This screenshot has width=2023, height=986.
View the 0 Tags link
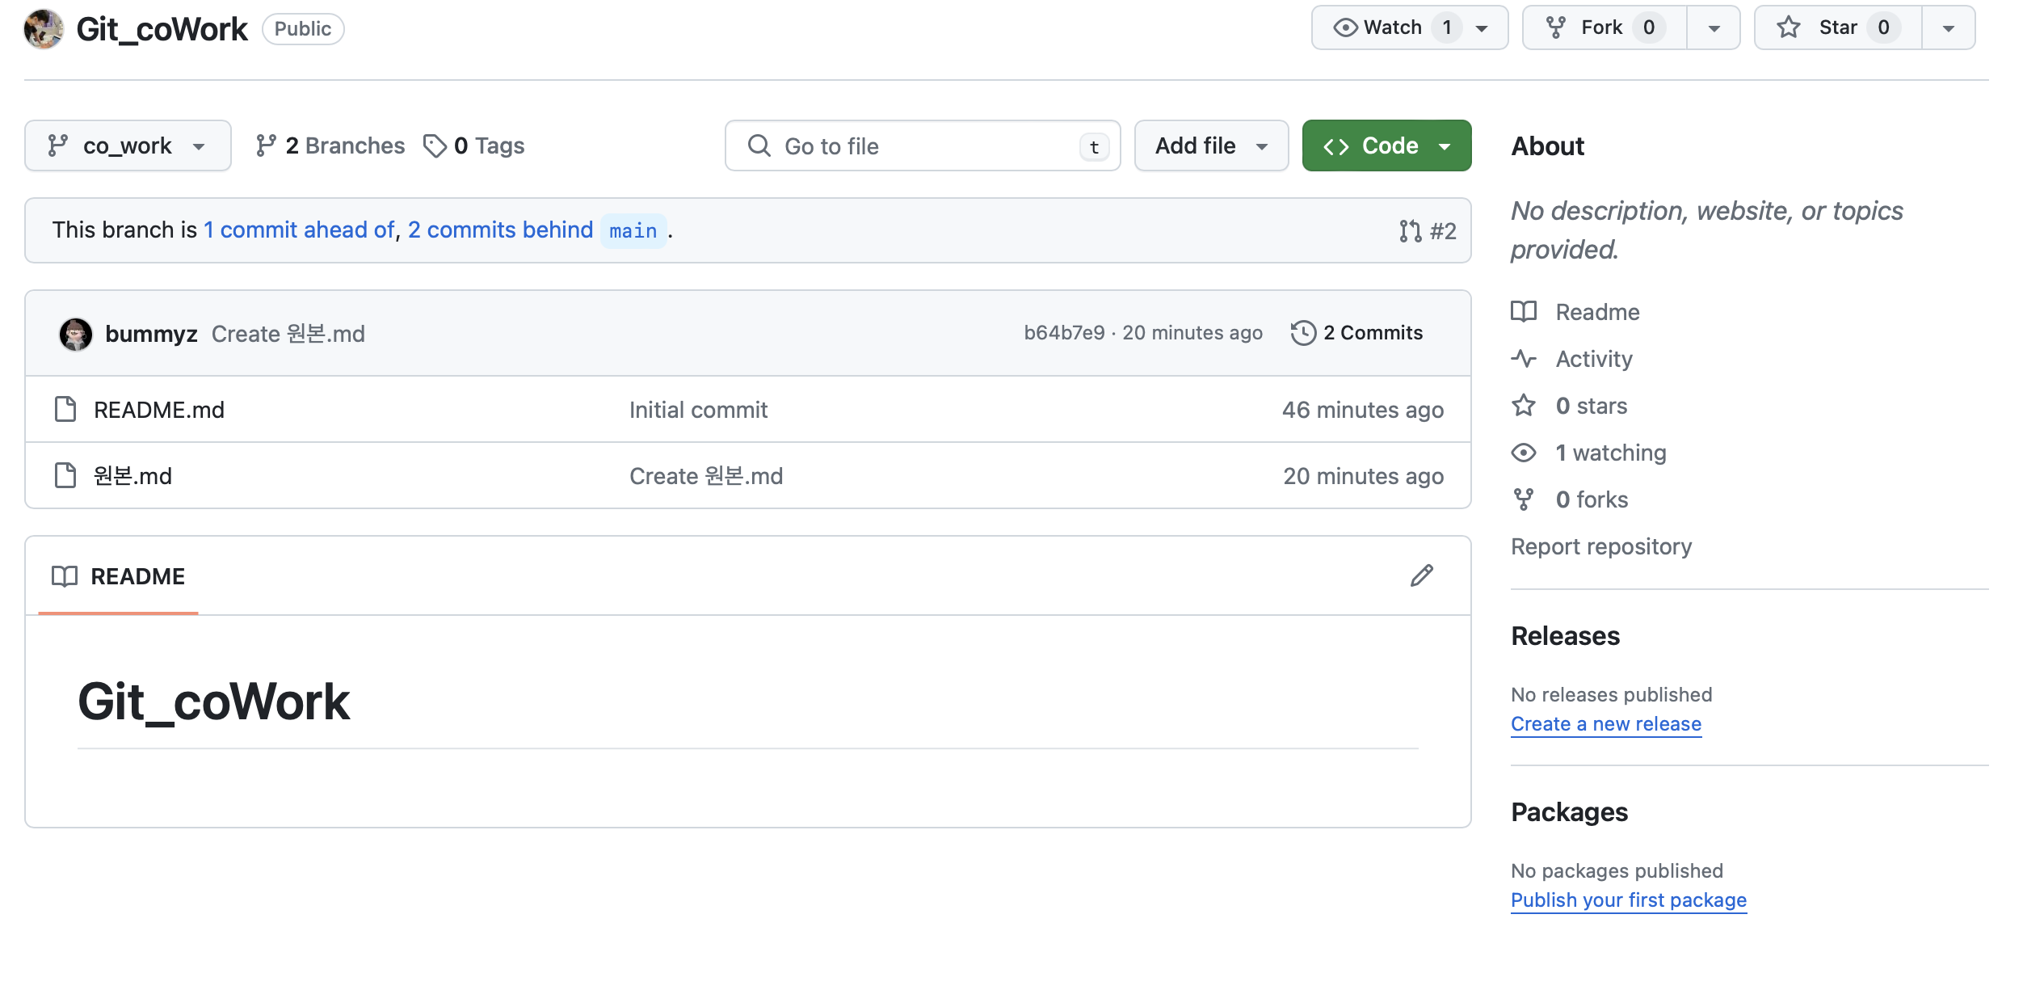[x=474, y=145]
